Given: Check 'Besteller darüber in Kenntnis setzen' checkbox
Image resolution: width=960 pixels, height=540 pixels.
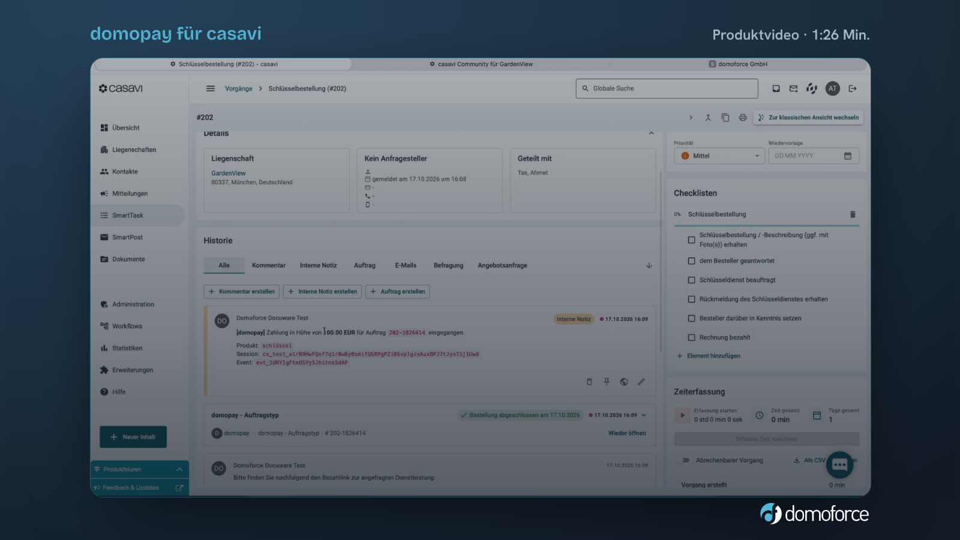Looking at the screenshot, I should [x=691, y=319].
